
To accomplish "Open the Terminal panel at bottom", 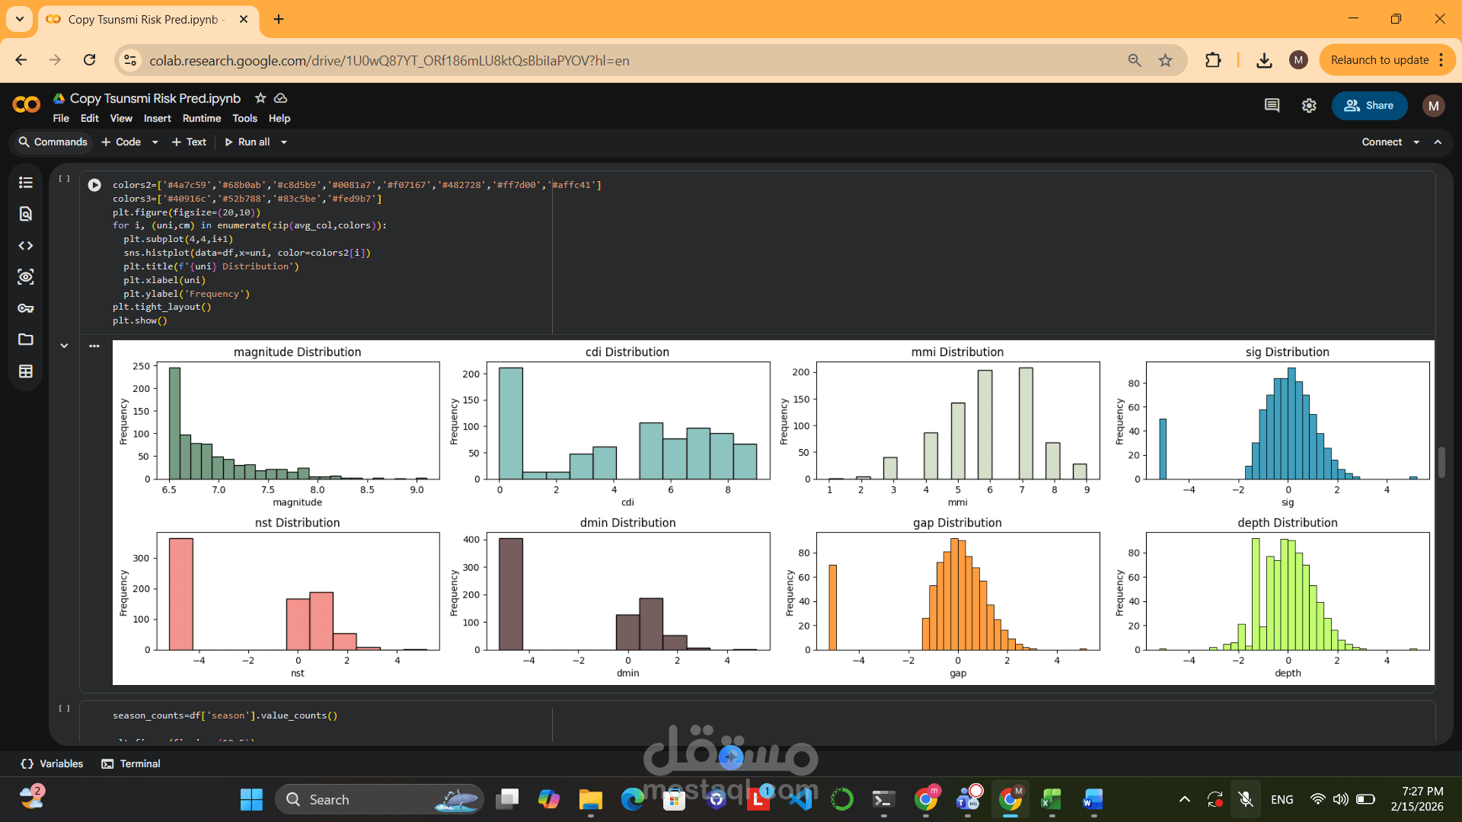I will coord(131,763).
